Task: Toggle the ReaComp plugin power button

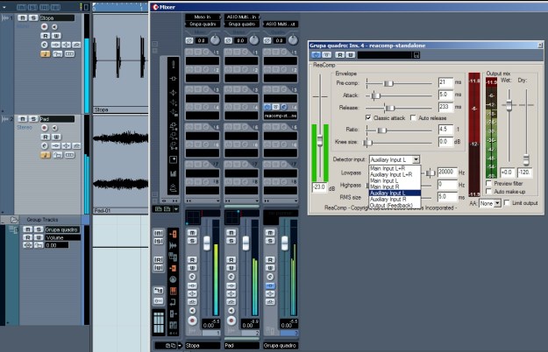Action: [x=316, y=55]
